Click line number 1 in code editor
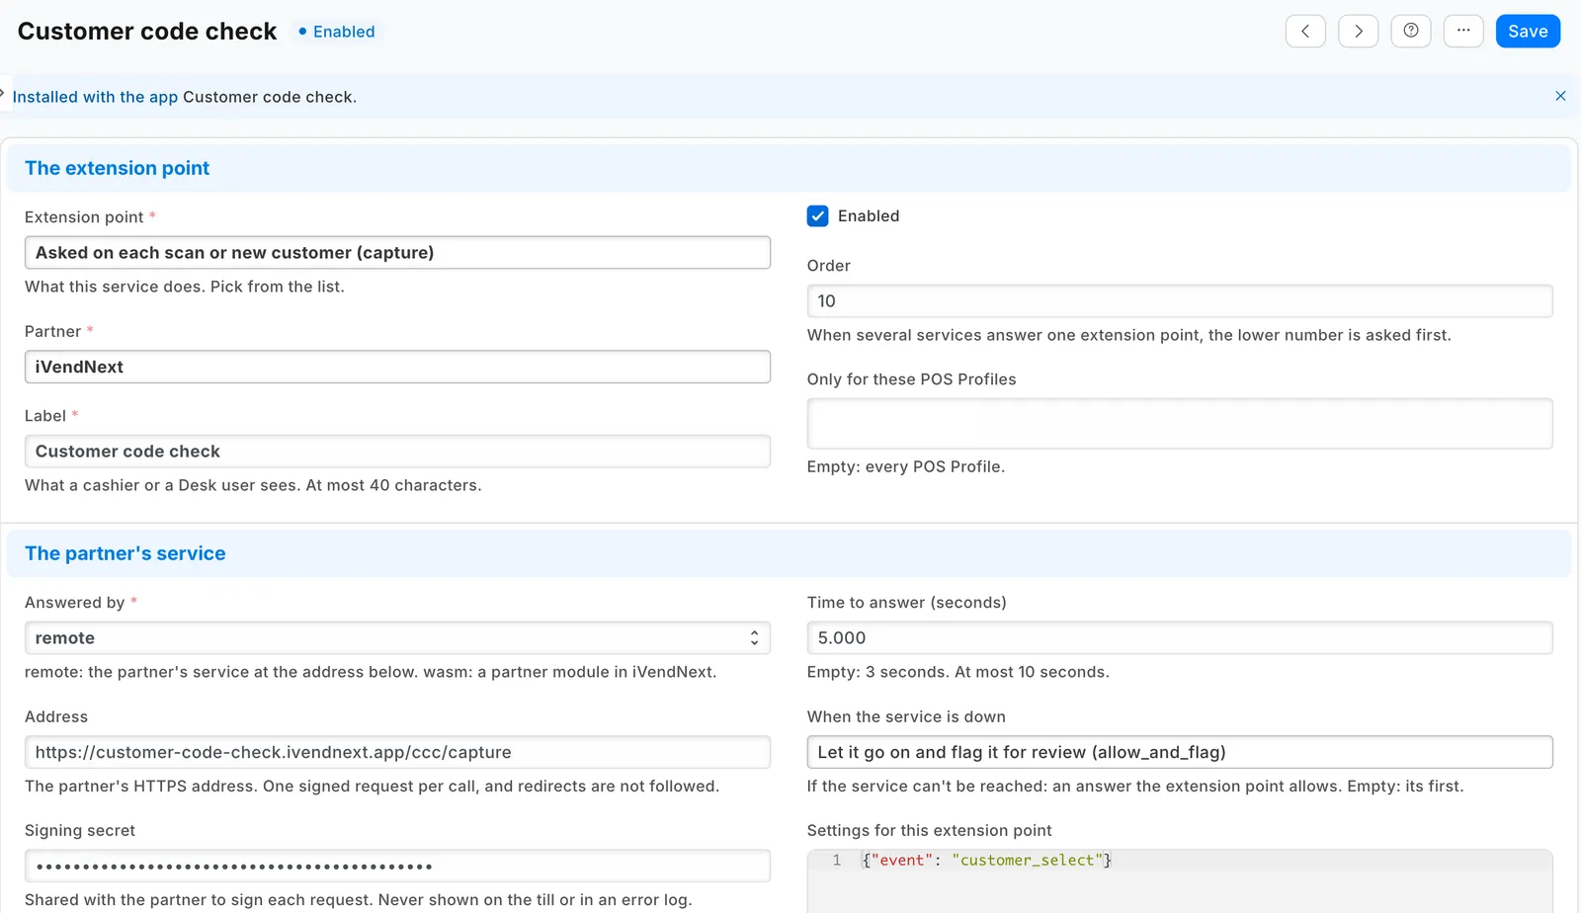The height and width of the screenshot is (913, 1581). 837,861
